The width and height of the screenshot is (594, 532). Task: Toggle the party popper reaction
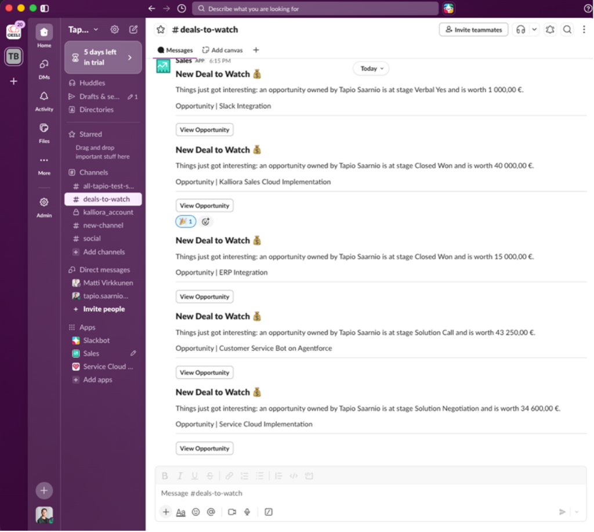click(186, 222)
